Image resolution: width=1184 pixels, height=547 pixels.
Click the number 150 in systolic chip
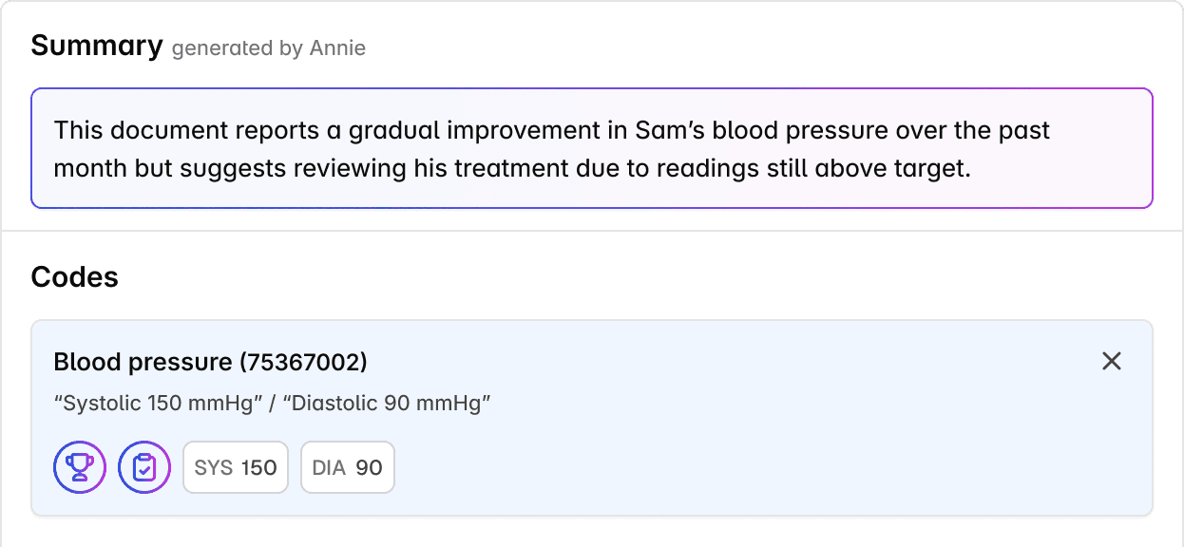(258, 467)
